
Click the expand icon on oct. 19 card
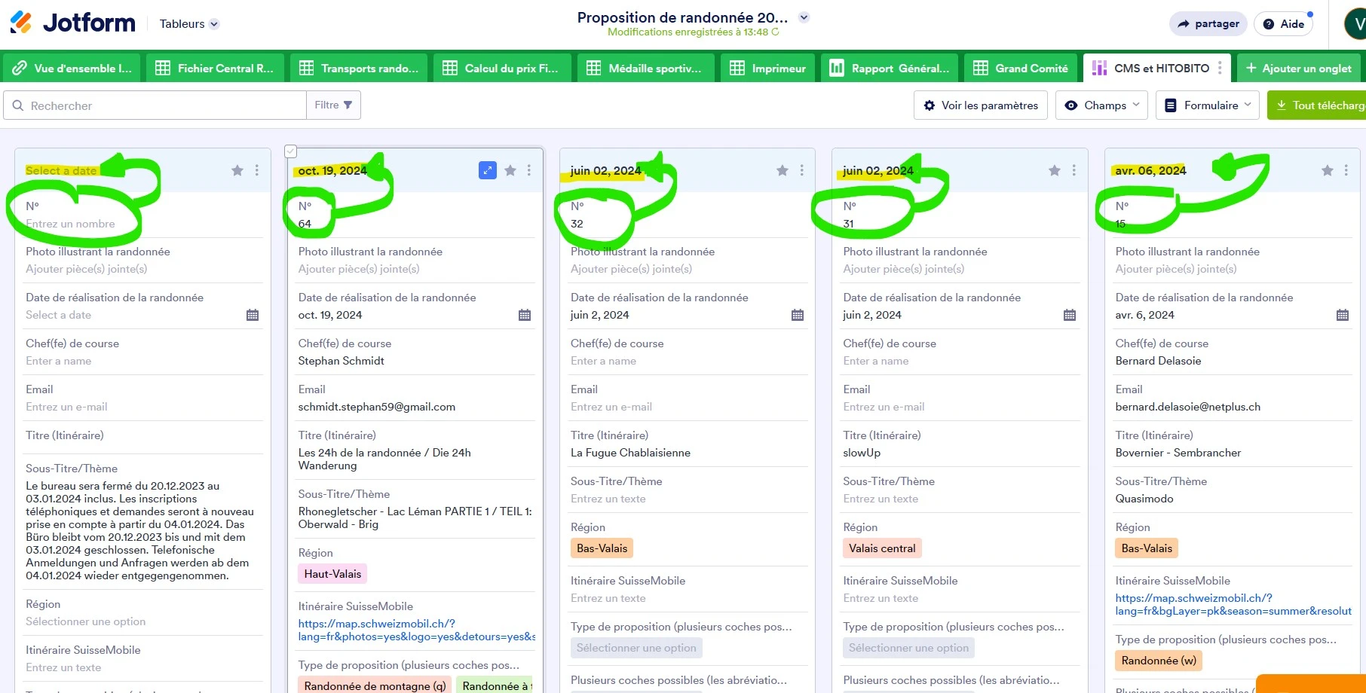(x=488, y=170)
